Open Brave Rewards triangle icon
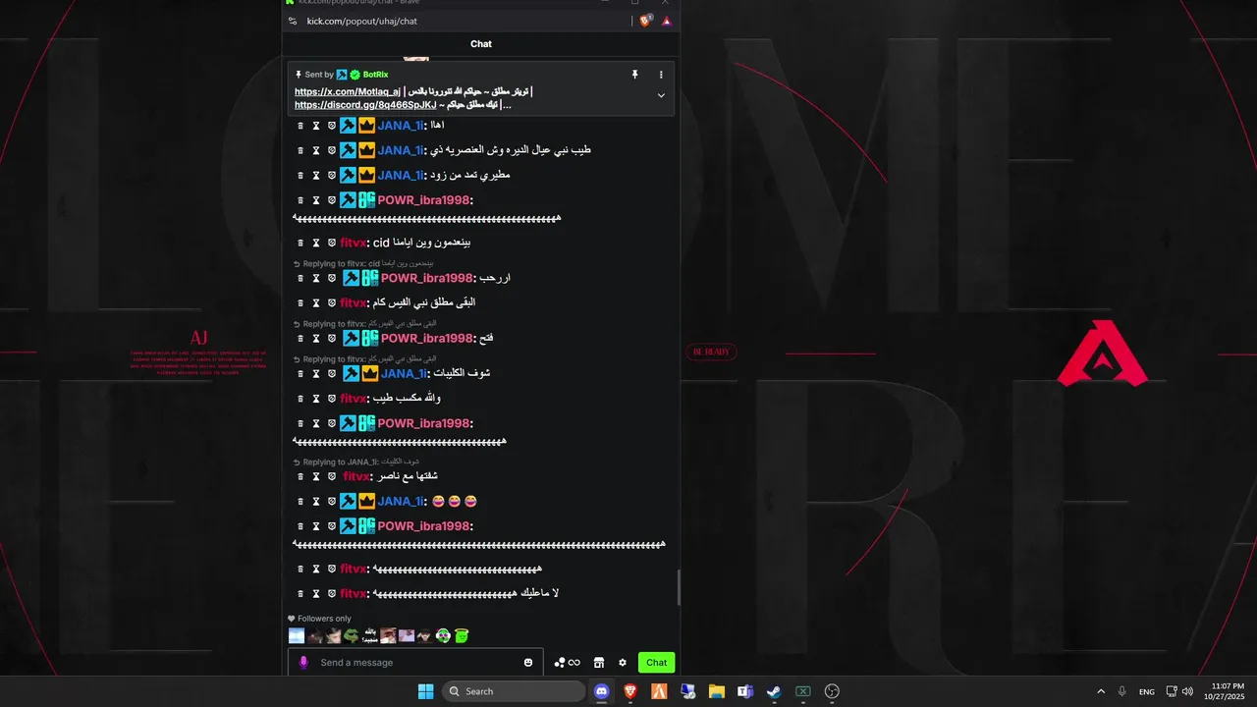The width and height of the screenshot is (1257, 707). pyautogui.click(x=667, y=21)
